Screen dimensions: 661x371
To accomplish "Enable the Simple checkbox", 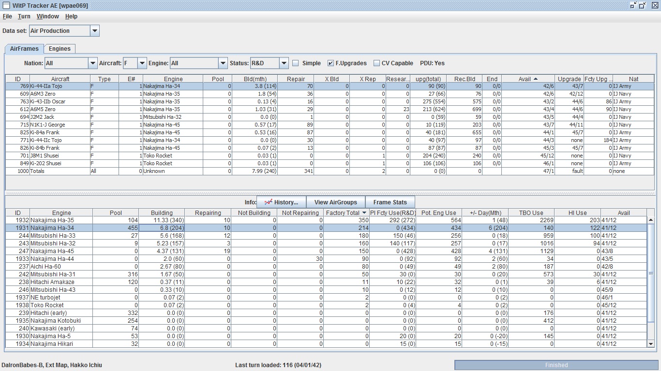I will coord(296,63).
